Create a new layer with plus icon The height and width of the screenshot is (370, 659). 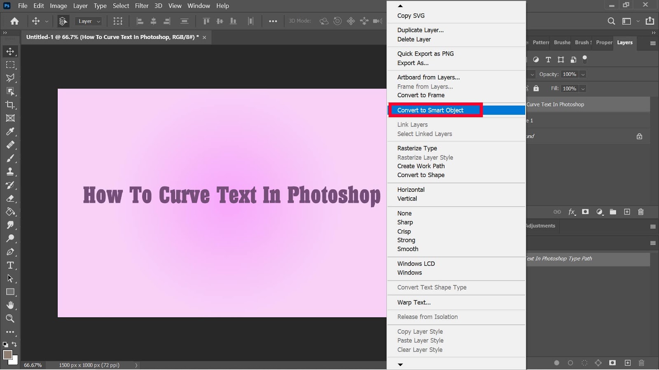[627, 212]
